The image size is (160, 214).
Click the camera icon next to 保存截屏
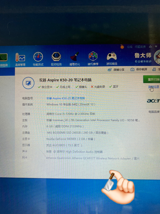pyautogui.click(x=132, y=69)
